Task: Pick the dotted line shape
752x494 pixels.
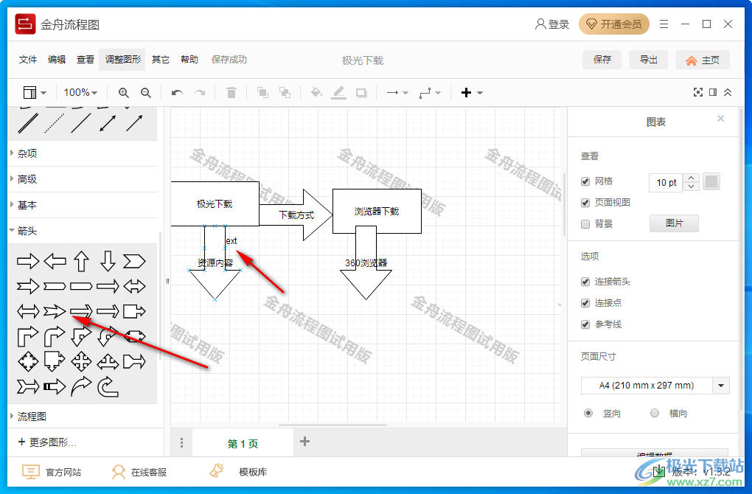Action: [55, 123]
